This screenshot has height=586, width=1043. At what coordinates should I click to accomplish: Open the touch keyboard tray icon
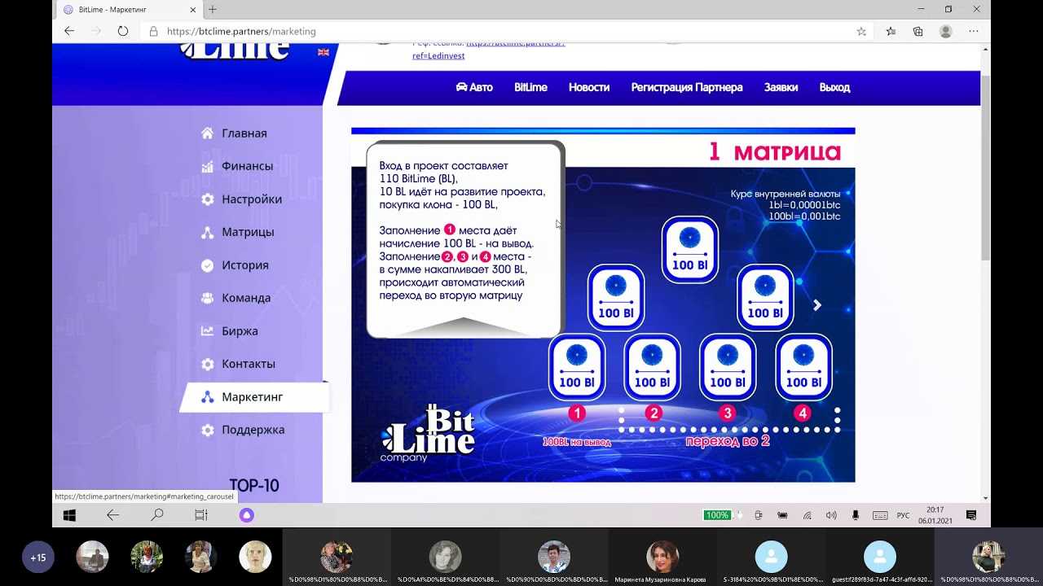click(880, 515)
